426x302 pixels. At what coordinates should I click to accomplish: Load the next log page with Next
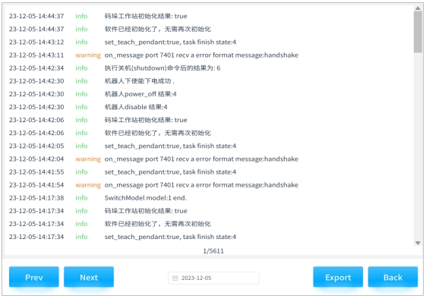tap(89, 277)
